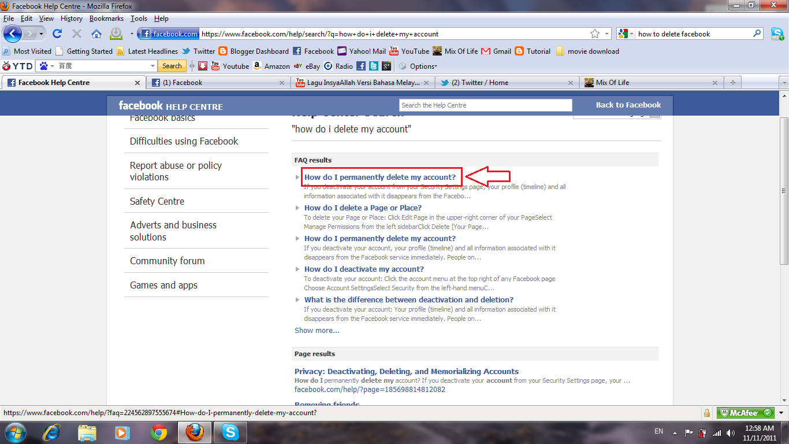
Task: Launch Internet Explorer from the taskbar
Action: [x=51, y=432]
